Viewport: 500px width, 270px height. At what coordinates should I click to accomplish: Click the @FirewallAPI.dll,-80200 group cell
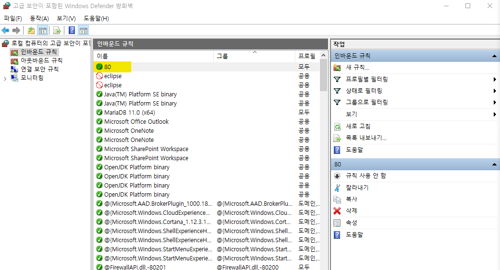tap(248, 267)
